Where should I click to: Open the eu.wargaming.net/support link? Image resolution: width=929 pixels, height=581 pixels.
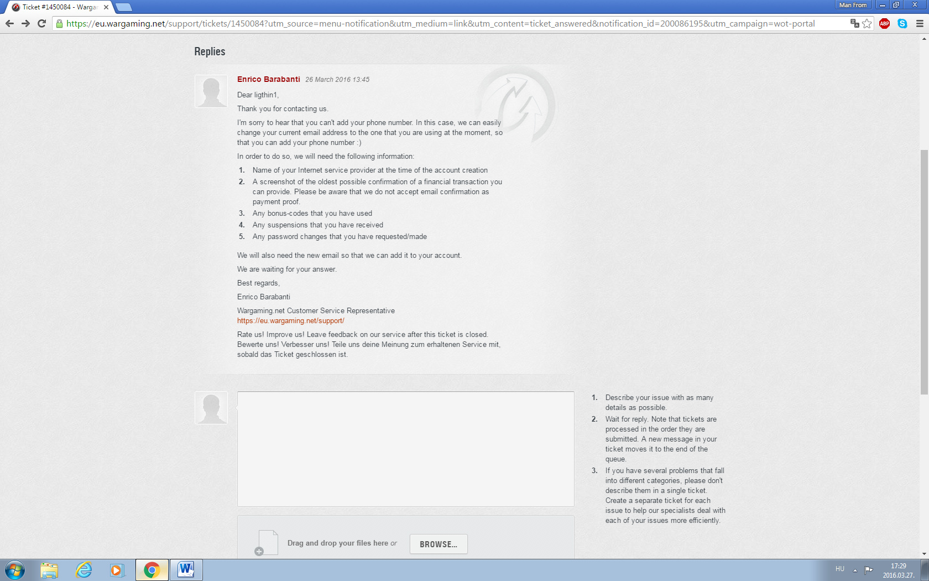[x=291, y=321]
